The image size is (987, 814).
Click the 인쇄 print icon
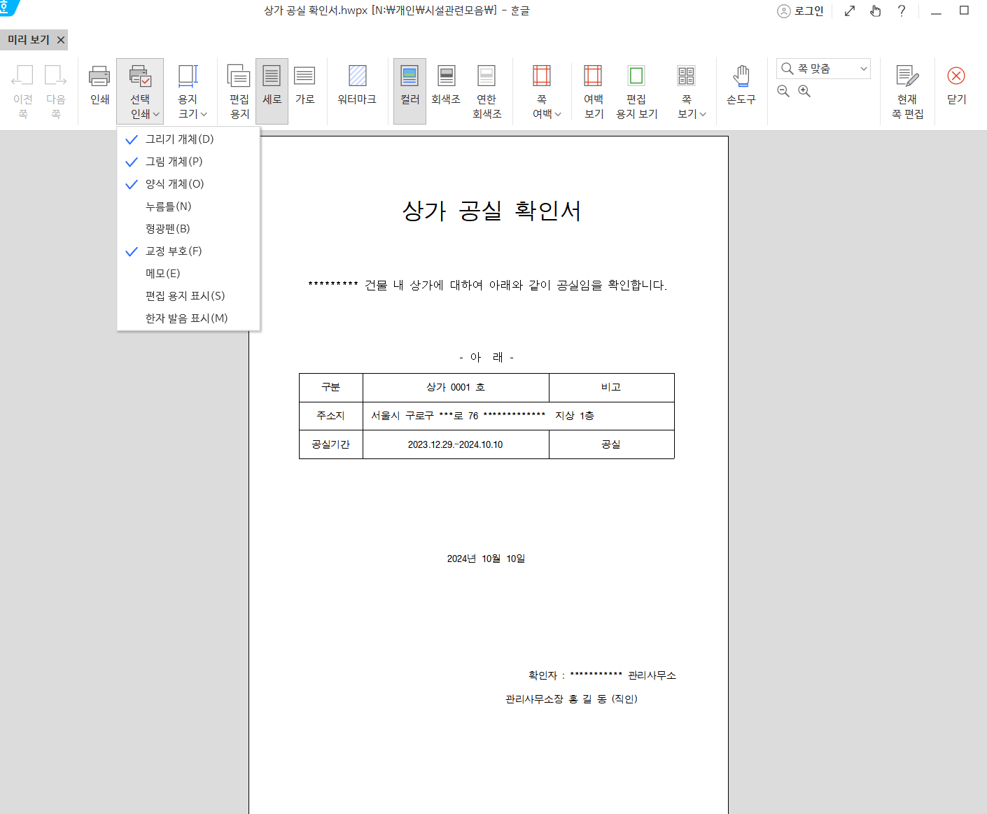click(98, 90)
